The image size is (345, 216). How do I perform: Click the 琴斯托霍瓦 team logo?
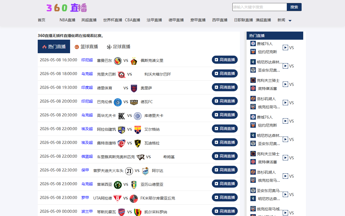pos(122,212)
